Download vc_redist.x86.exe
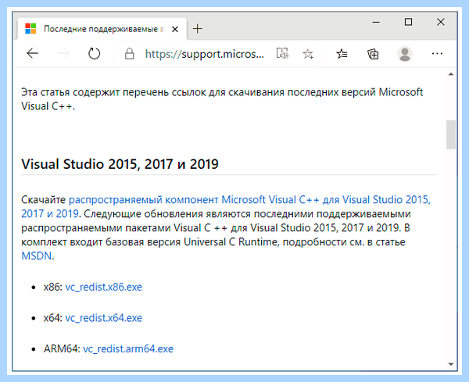This screenshot has height=382, width=469. click(103, 287)
